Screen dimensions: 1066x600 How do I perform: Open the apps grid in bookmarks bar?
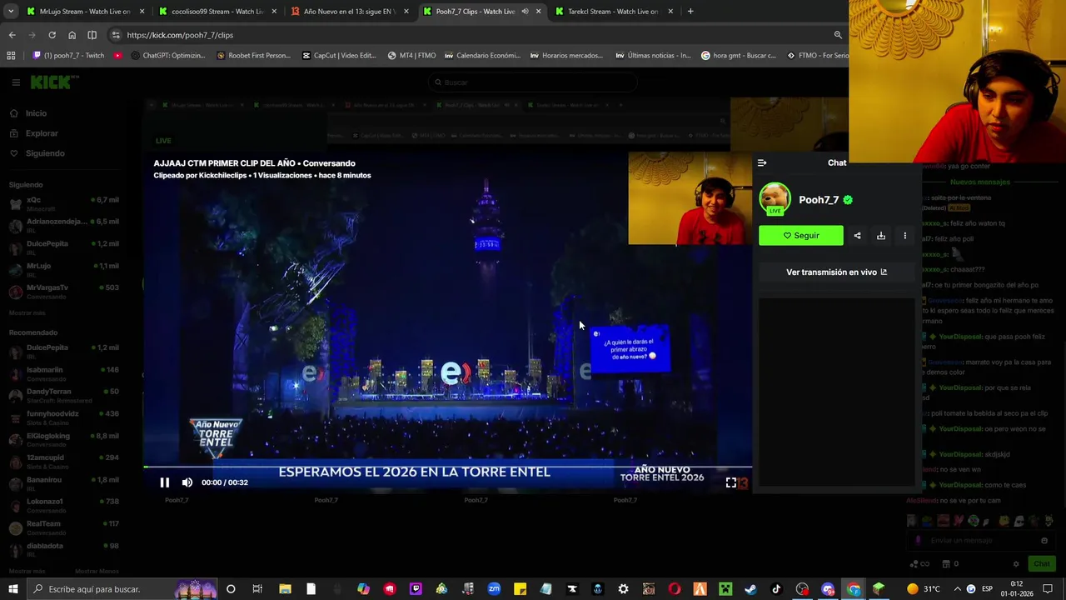[11, 56]
